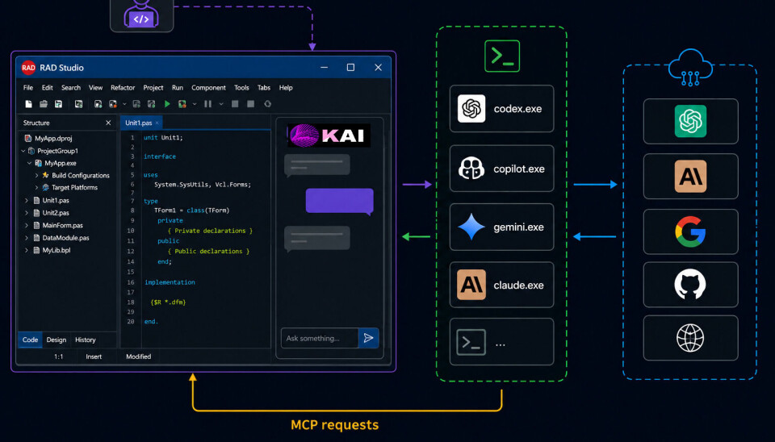The image size is (775, 442).
Task: Expand the DataModule.pas tree node
Action: (x=26, y=238)
